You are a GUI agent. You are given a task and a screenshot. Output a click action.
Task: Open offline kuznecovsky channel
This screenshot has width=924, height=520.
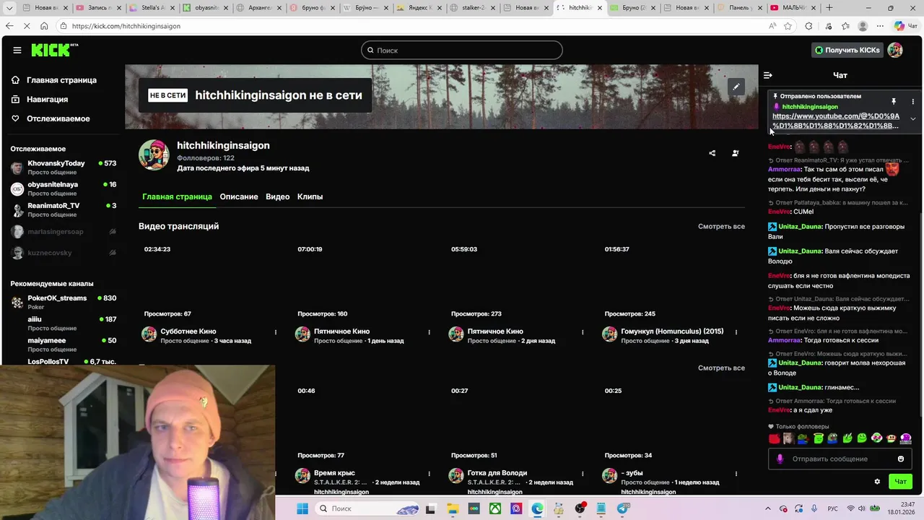coord(64,253)
